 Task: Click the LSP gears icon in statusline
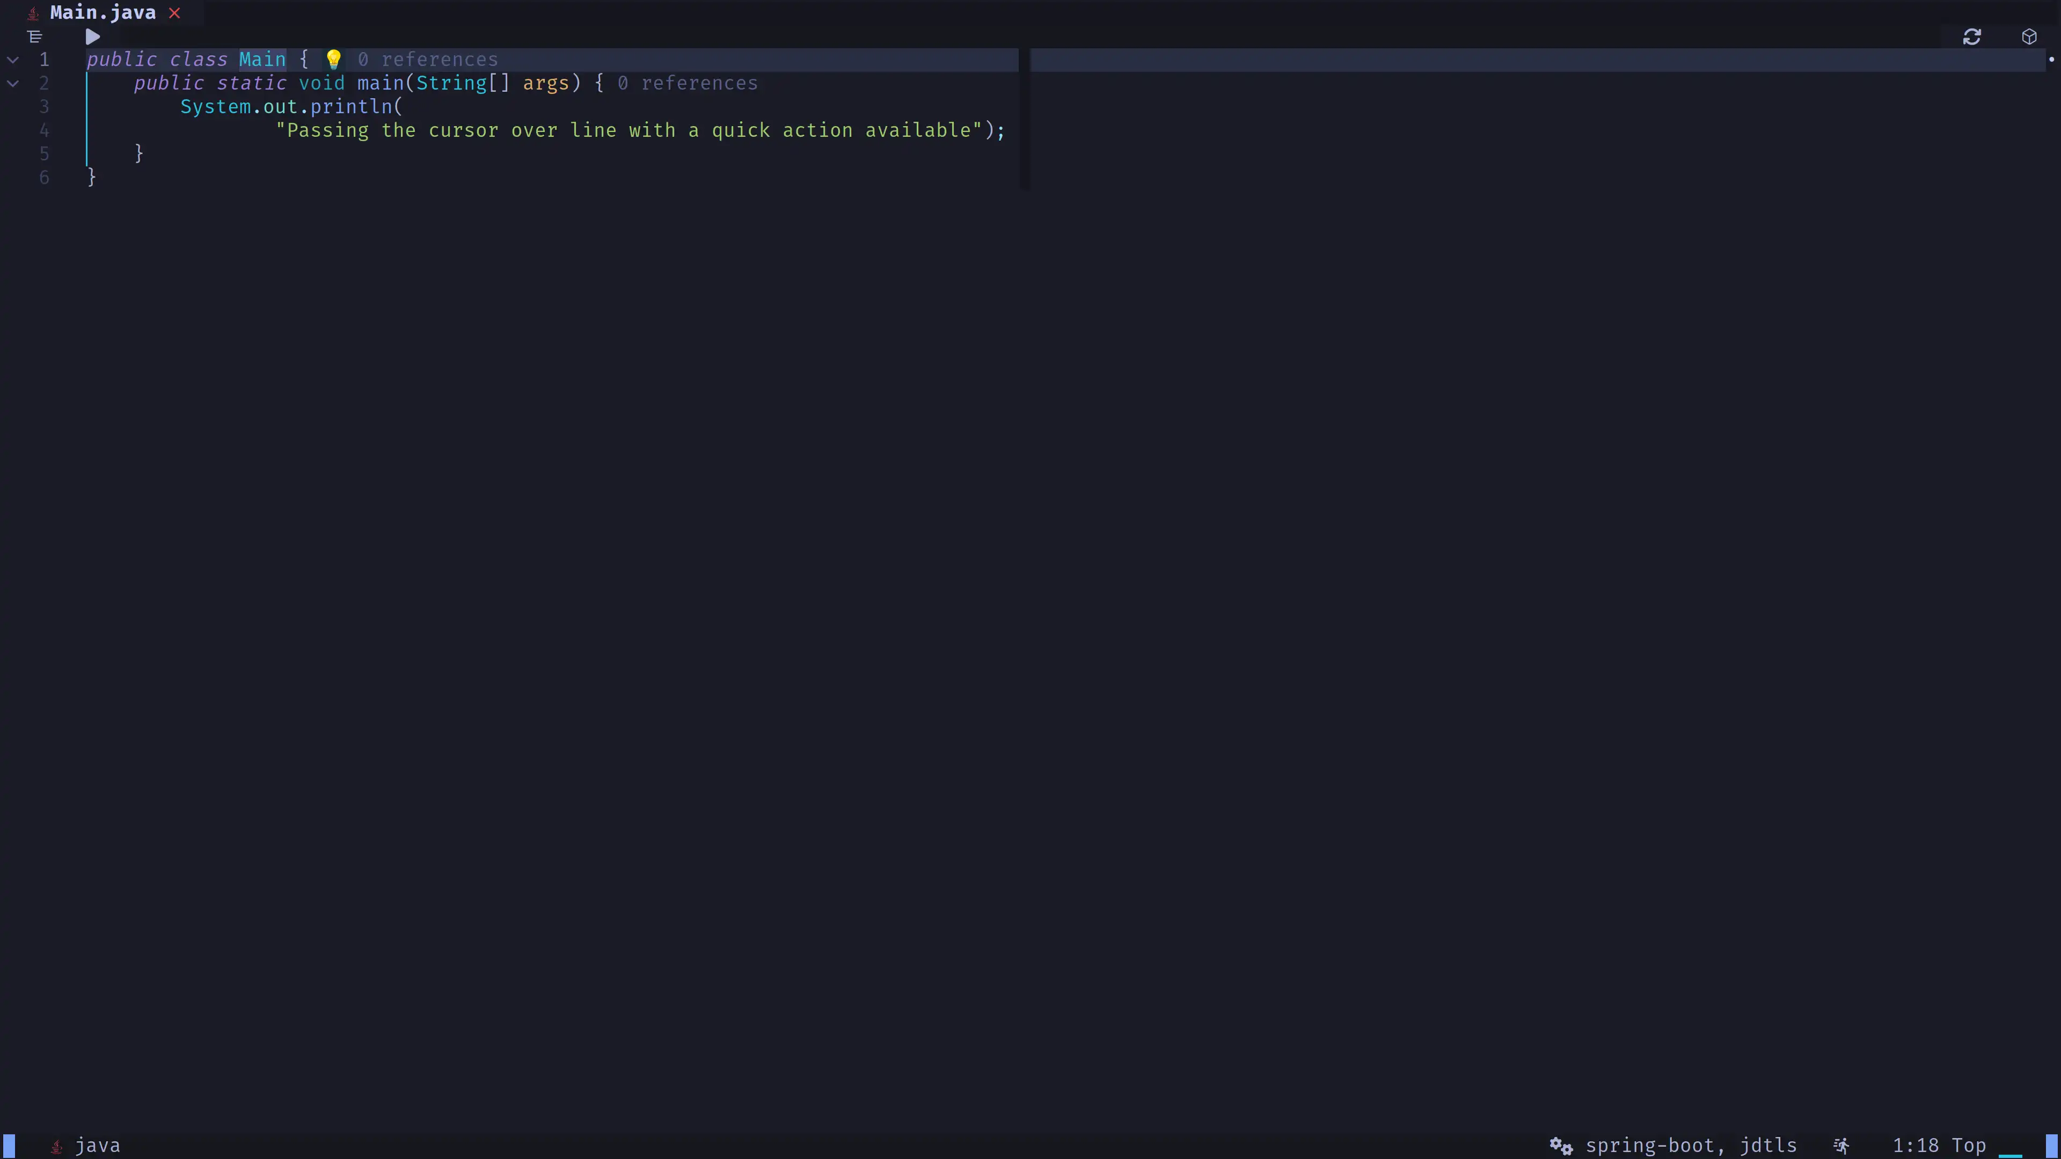coord(1561,1146)
